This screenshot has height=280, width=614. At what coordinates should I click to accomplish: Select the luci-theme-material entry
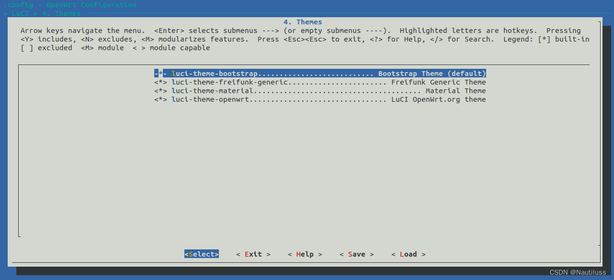pos(320,91)
